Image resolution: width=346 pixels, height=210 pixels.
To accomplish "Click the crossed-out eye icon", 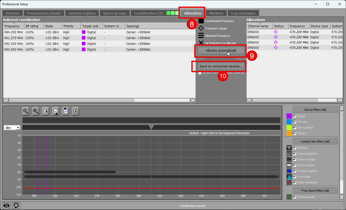I will pos(6,206).
